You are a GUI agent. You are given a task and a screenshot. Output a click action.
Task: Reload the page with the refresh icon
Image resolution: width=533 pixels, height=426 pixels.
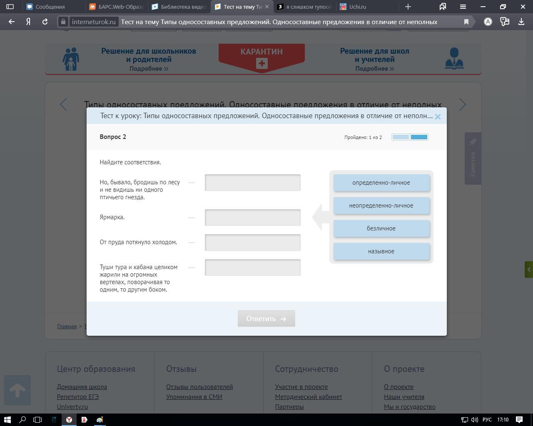coord(45,22)
